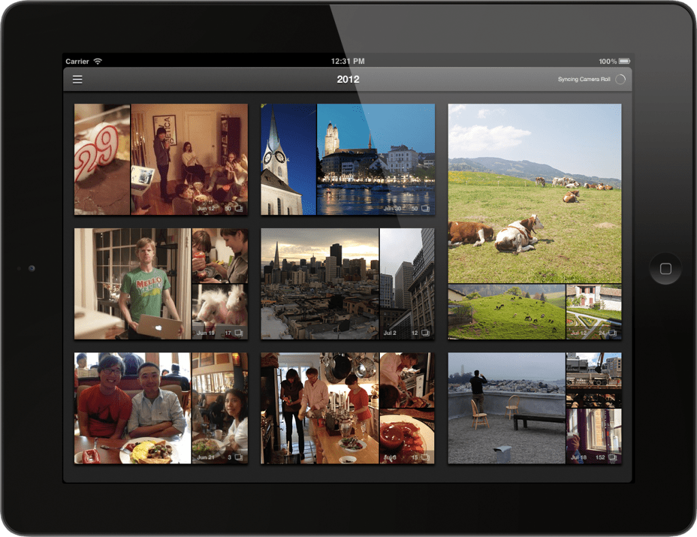Tap the stack icon on Jun 21 album

click(x=239, y=457)
